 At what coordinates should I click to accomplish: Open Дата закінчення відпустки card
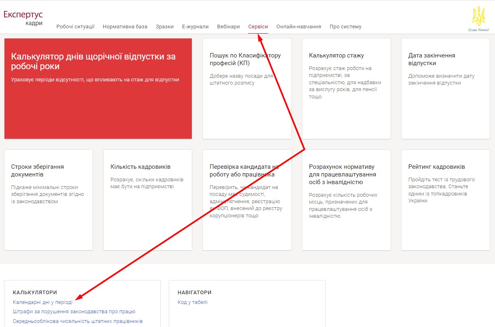(x=445, y=89)
